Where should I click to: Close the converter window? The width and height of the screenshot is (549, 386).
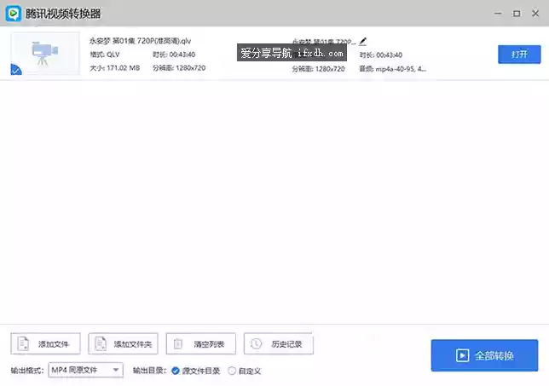tap(535, 14)
